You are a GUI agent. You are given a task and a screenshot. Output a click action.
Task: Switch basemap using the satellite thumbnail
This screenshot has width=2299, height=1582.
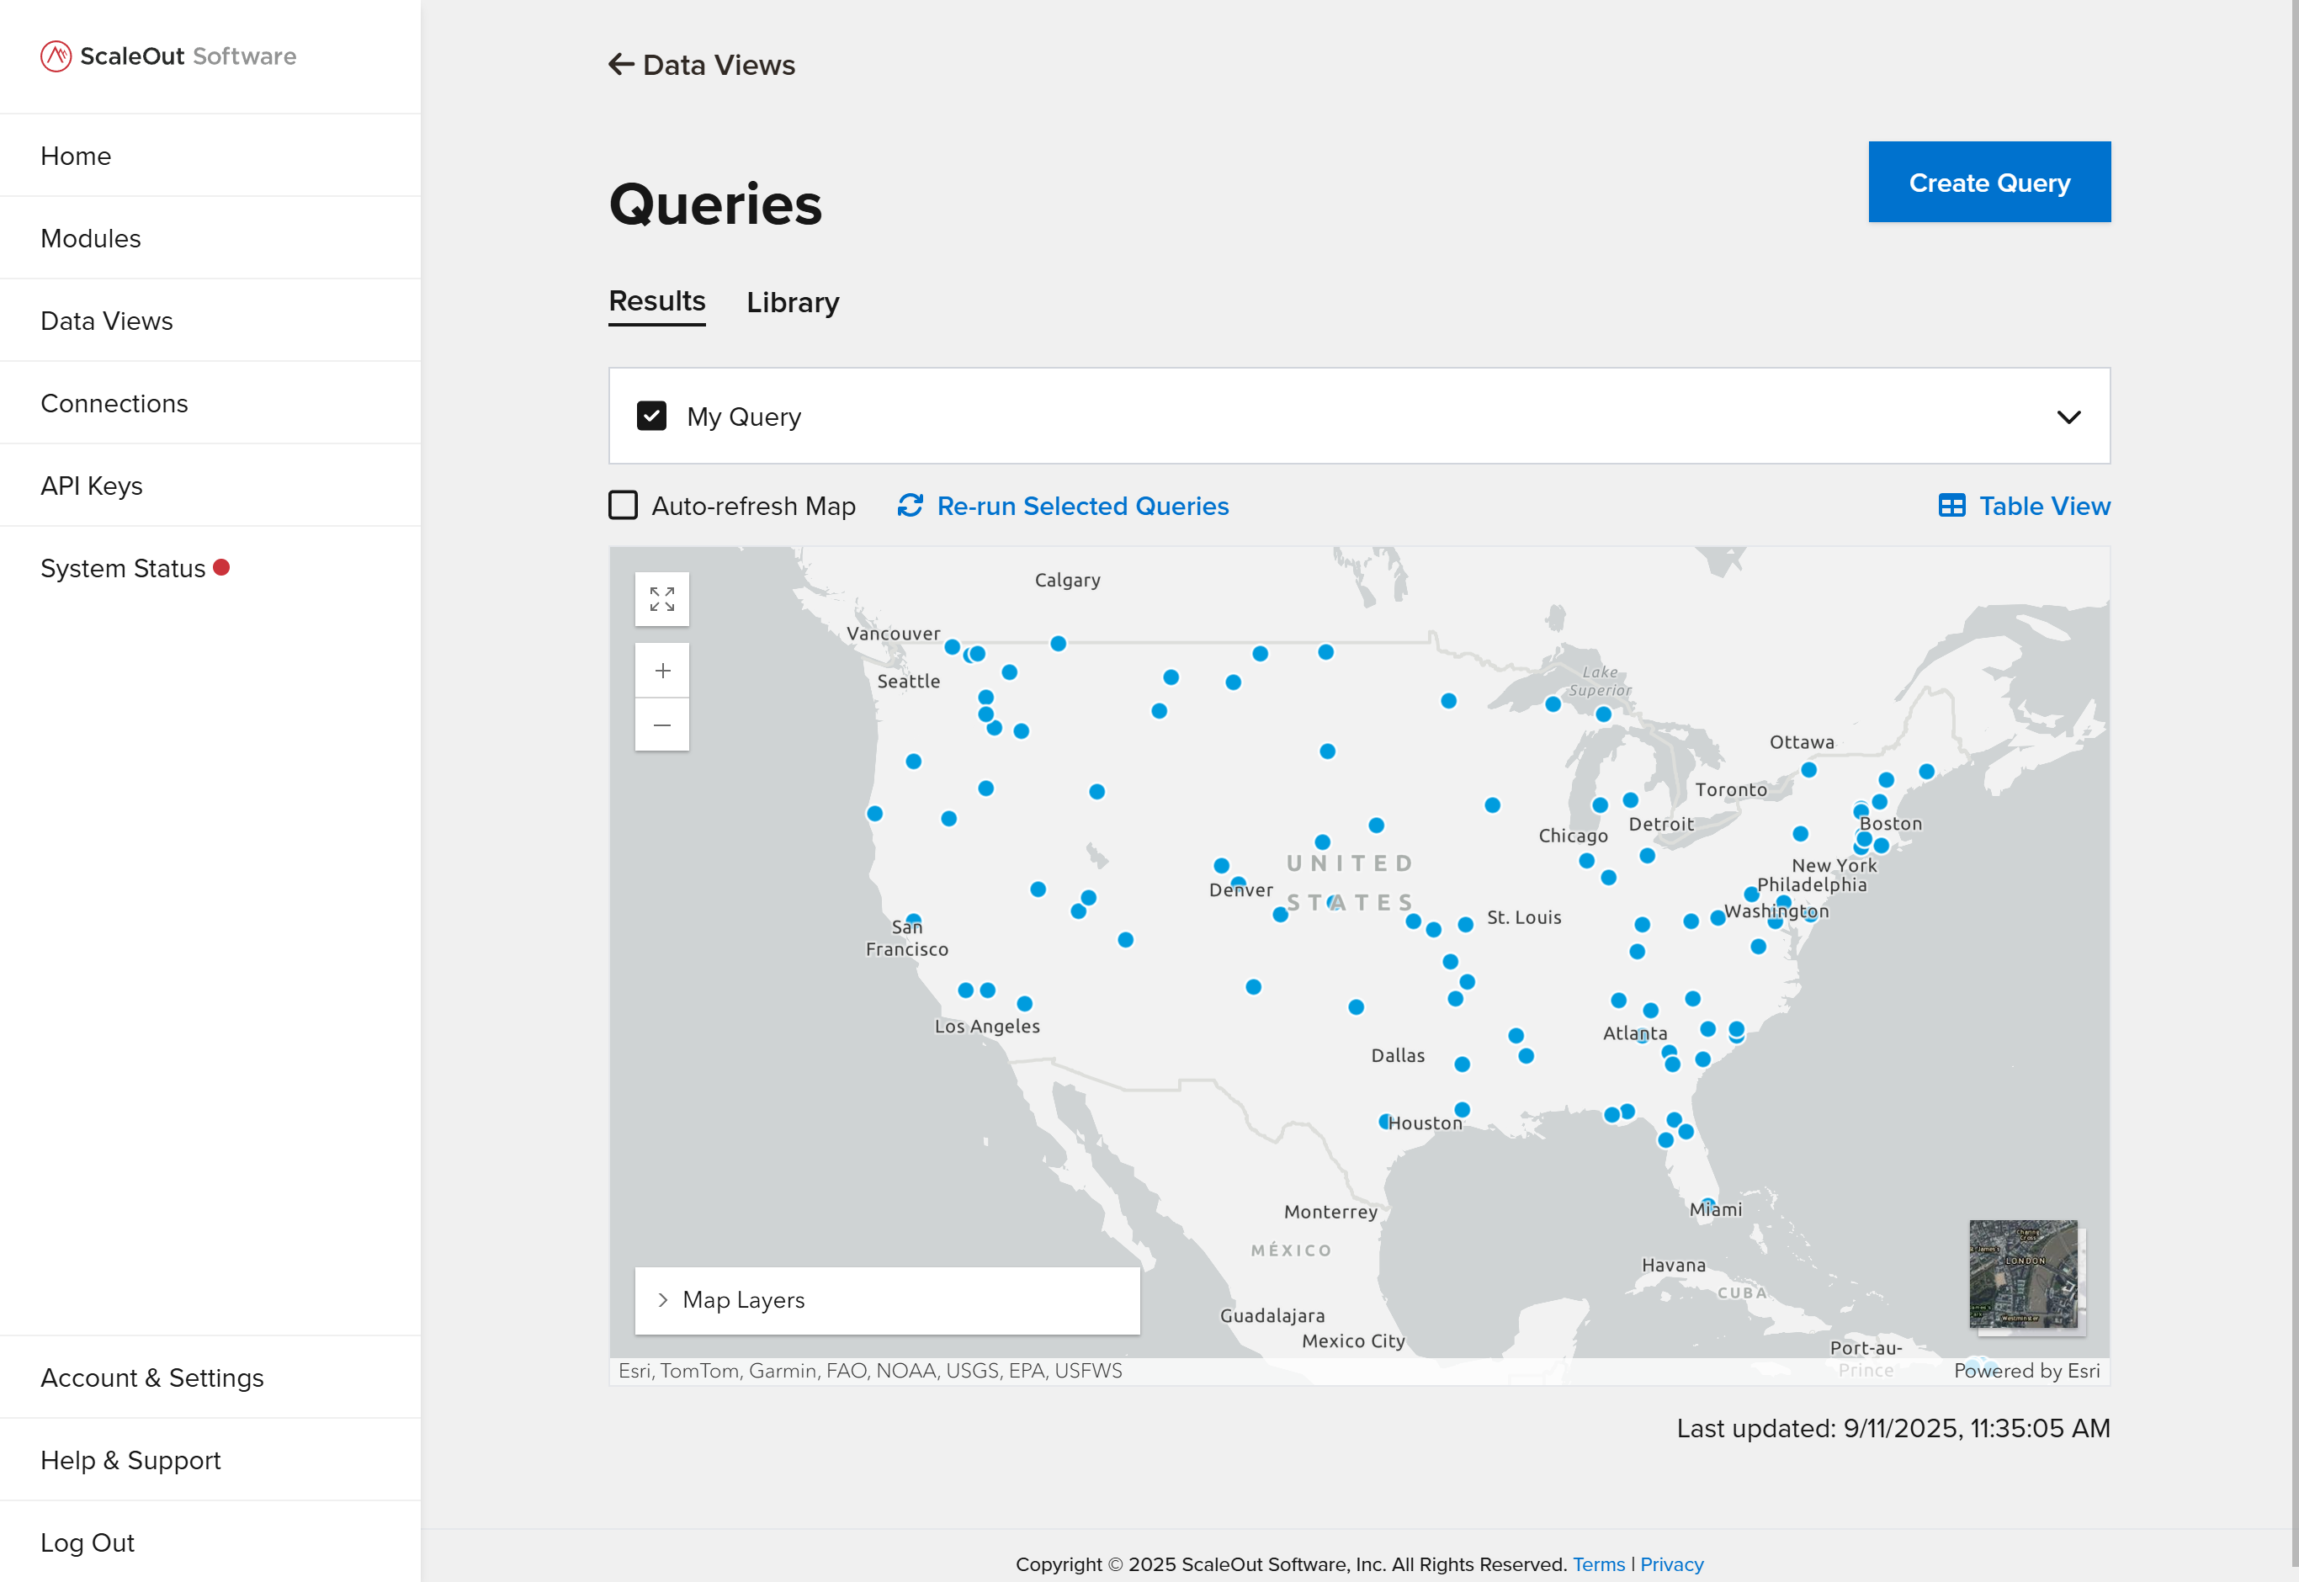pos(2024,1274)
